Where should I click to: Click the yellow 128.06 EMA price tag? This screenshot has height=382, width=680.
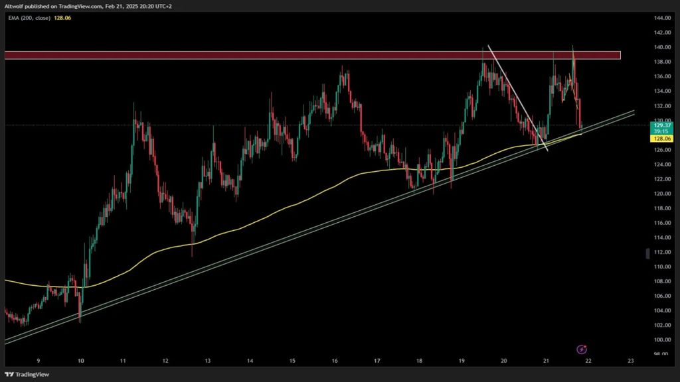click(x=662, y=139)
